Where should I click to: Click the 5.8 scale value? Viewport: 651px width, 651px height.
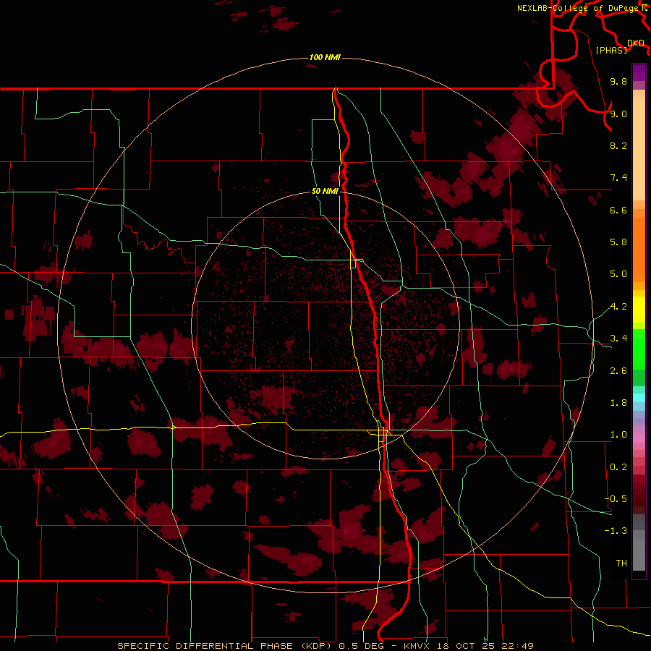click(x=618, y=242)
